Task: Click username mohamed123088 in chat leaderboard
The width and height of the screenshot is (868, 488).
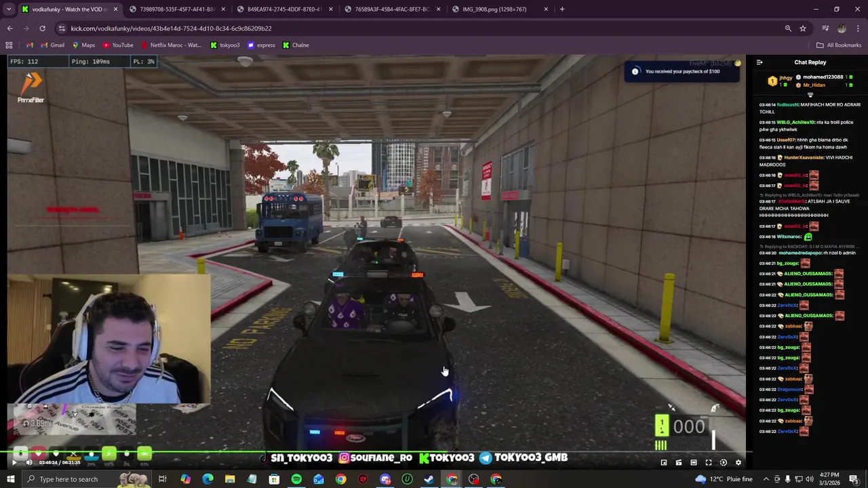Action: (823, 77)
